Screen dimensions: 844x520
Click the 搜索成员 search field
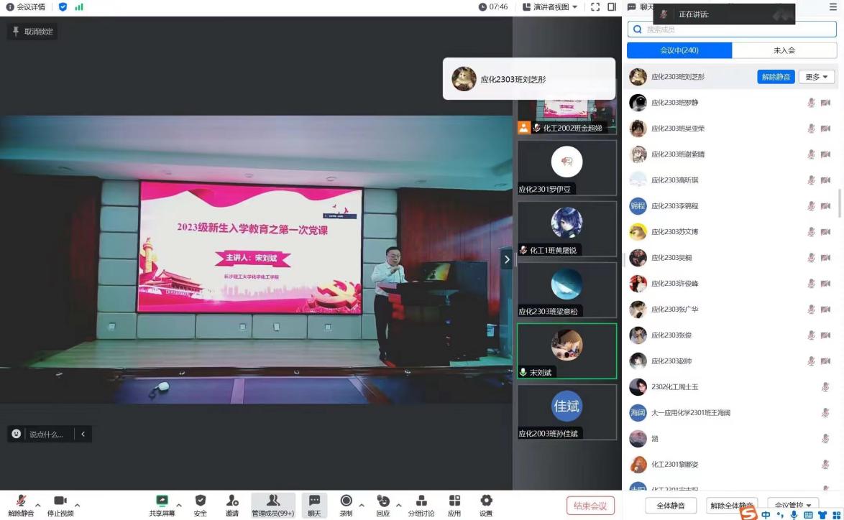point(732,29)
